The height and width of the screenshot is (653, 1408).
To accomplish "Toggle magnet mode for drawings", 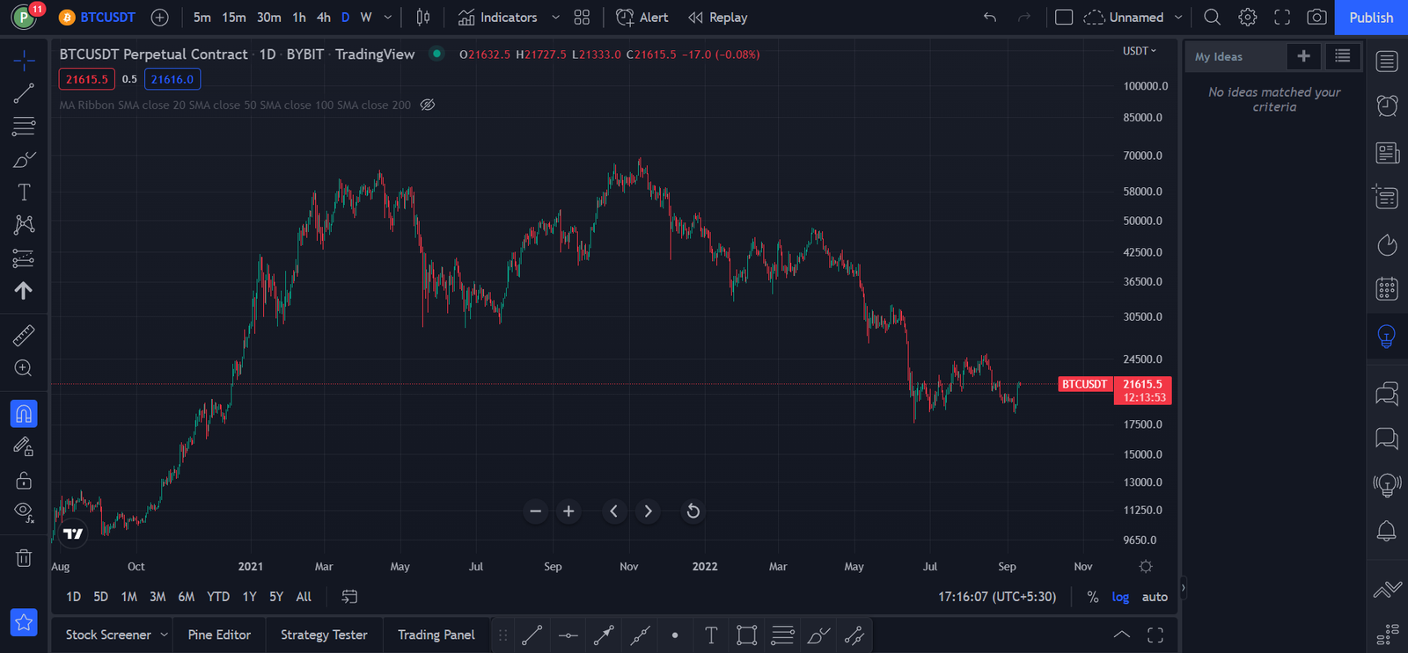I will pos(24,414).
